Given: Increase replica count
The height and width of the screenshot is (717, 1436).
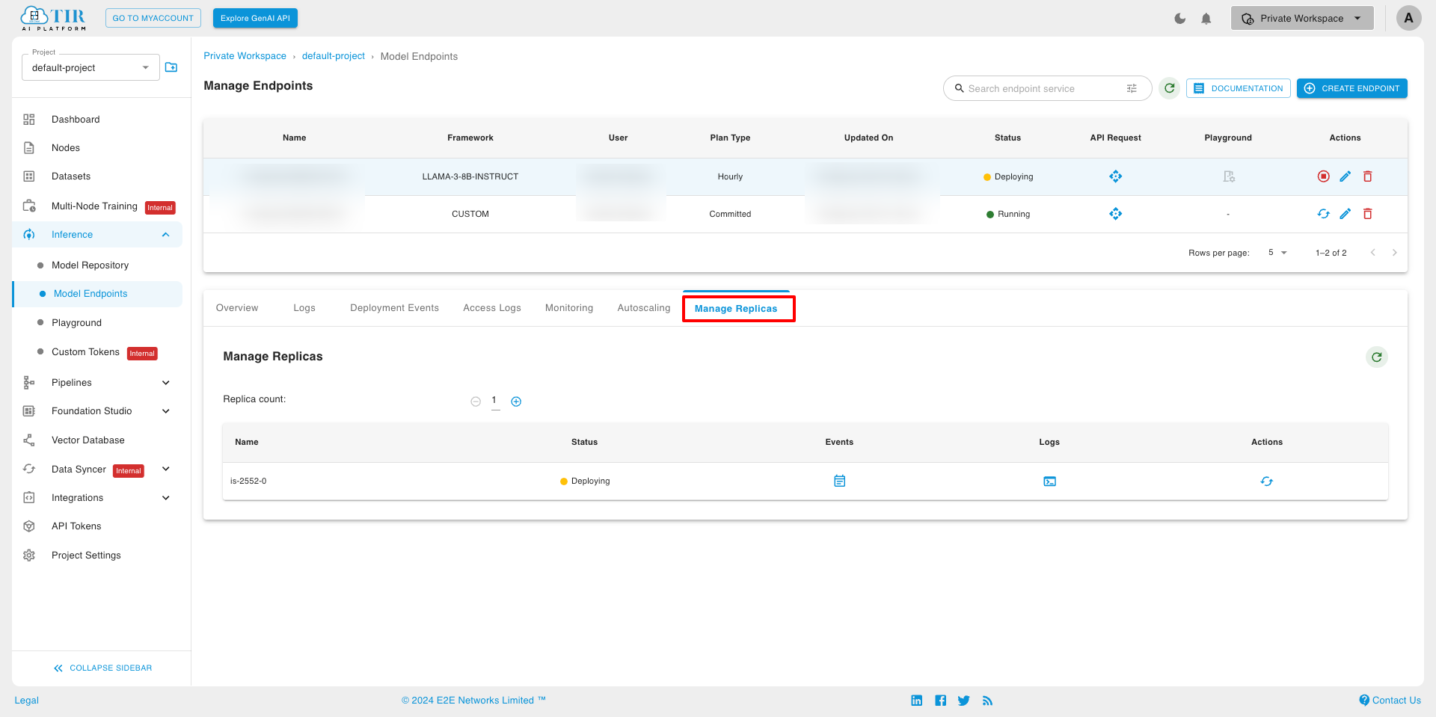Looking at the screenshot, I should click(x=516, y=401).
